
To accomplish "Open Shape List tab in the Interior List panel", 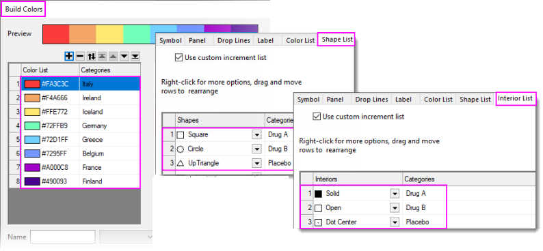I will [x=475, y=100].
